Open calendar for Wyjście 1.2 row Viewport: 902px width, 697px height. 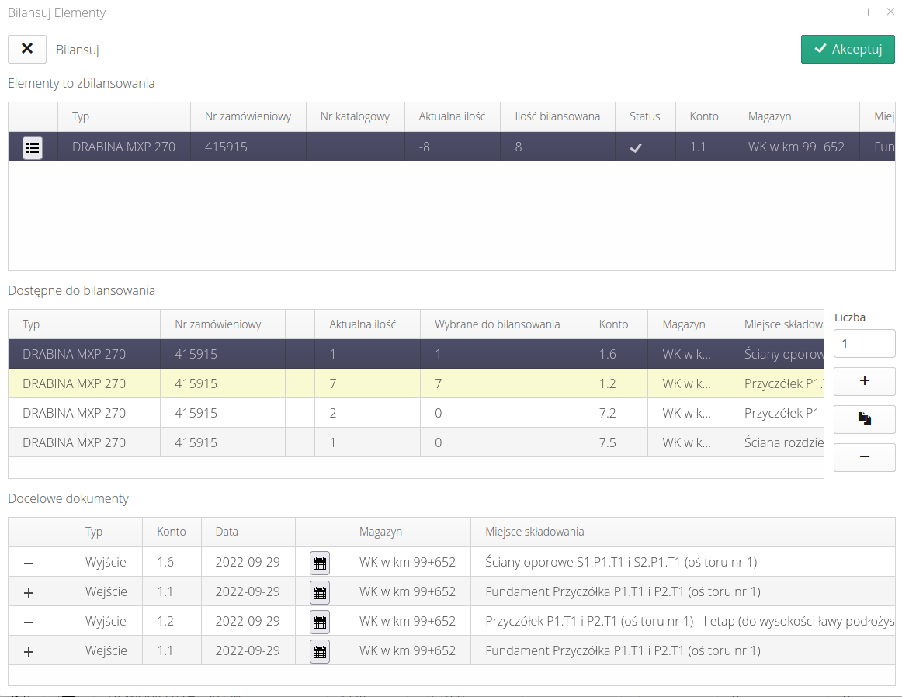point(319,622)
